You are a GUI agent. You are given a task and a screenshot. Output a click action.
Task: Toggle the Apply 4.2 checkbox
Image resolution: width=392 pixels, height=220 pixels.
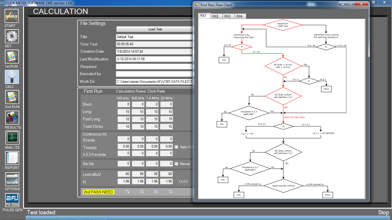tap(176, 147)
